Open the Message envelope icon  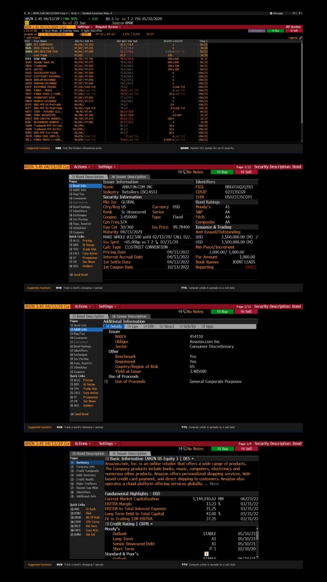tap(271, 13)
